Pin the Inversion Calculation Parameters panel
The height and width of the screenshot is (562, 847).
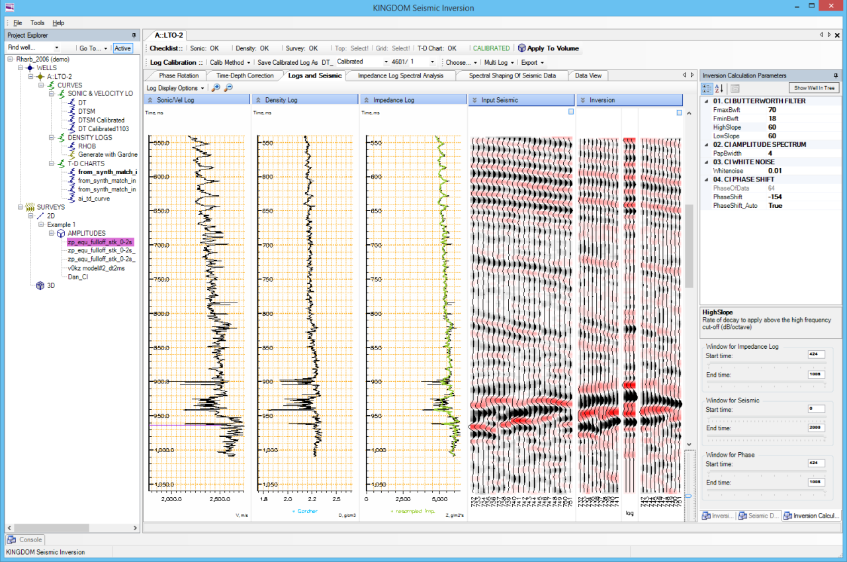(x=836, y=75)
